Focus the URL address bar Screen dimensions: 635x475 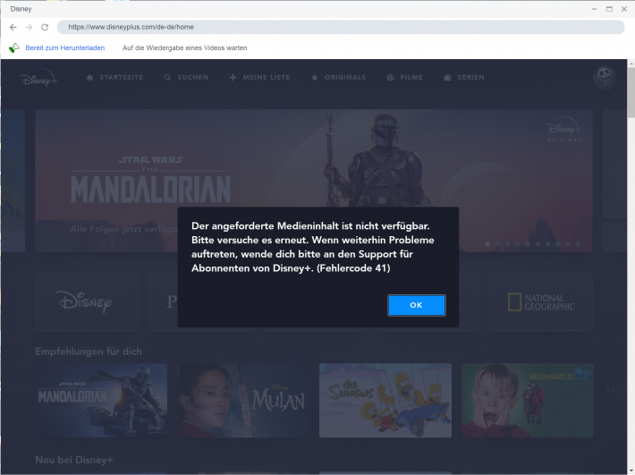coord(341,27)
